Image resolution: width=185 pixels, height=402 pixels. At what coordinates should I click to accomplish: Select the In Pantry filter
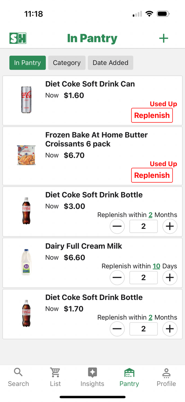click(x=27, y=63)
